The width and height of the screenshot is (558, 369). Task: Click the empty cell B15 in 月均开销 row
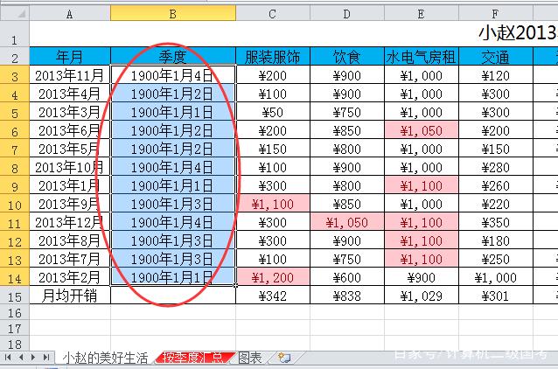(x=173, y=295)
